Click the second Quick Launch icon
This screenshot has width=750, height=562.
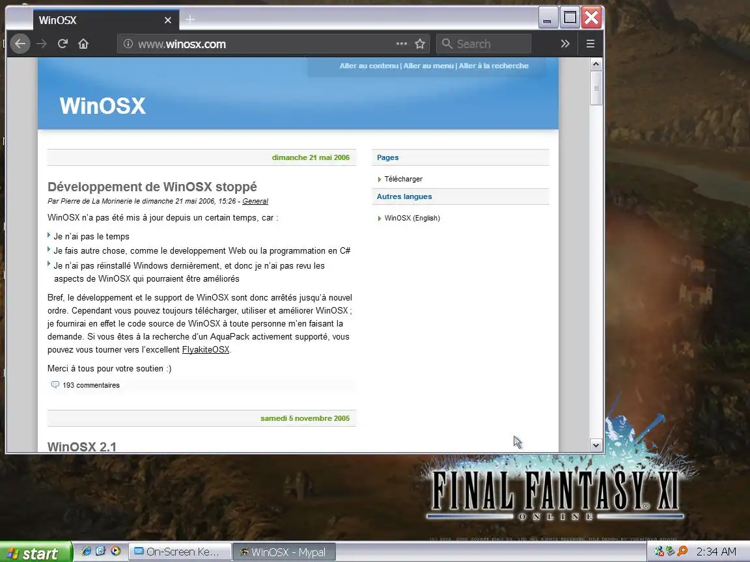[x=100, y=551]
